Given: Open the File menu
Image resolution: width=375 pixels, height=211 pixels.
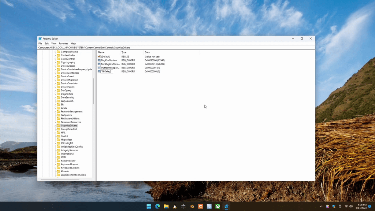Looking at the screenshot, I should point(40,44).
